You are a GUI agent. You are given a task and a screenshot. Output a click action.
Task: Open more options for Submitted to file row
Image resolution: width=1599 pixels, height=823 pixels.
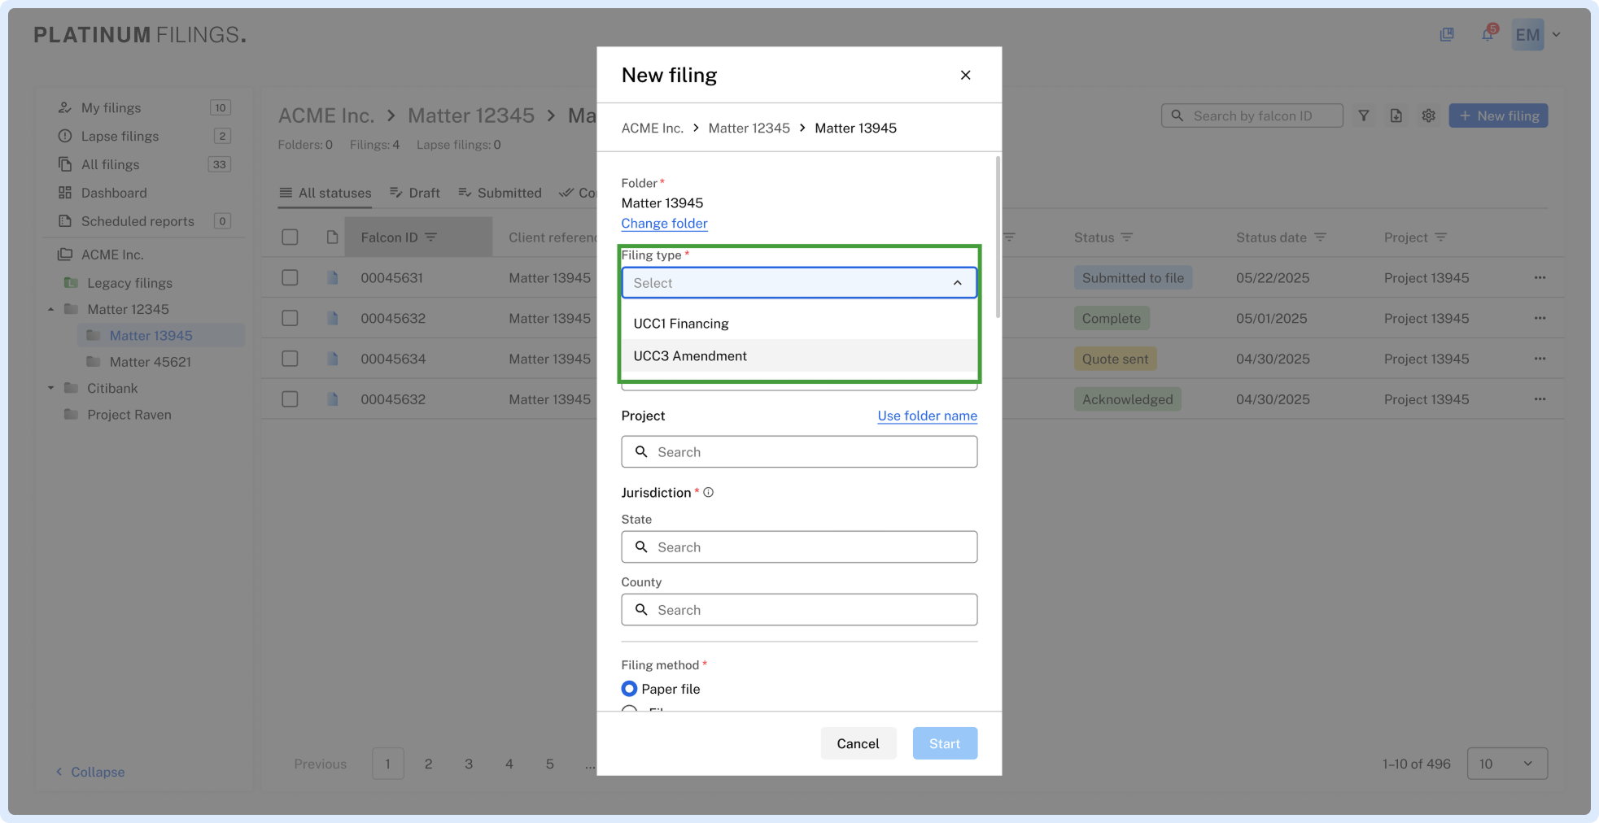click(x=1540, y=277)
